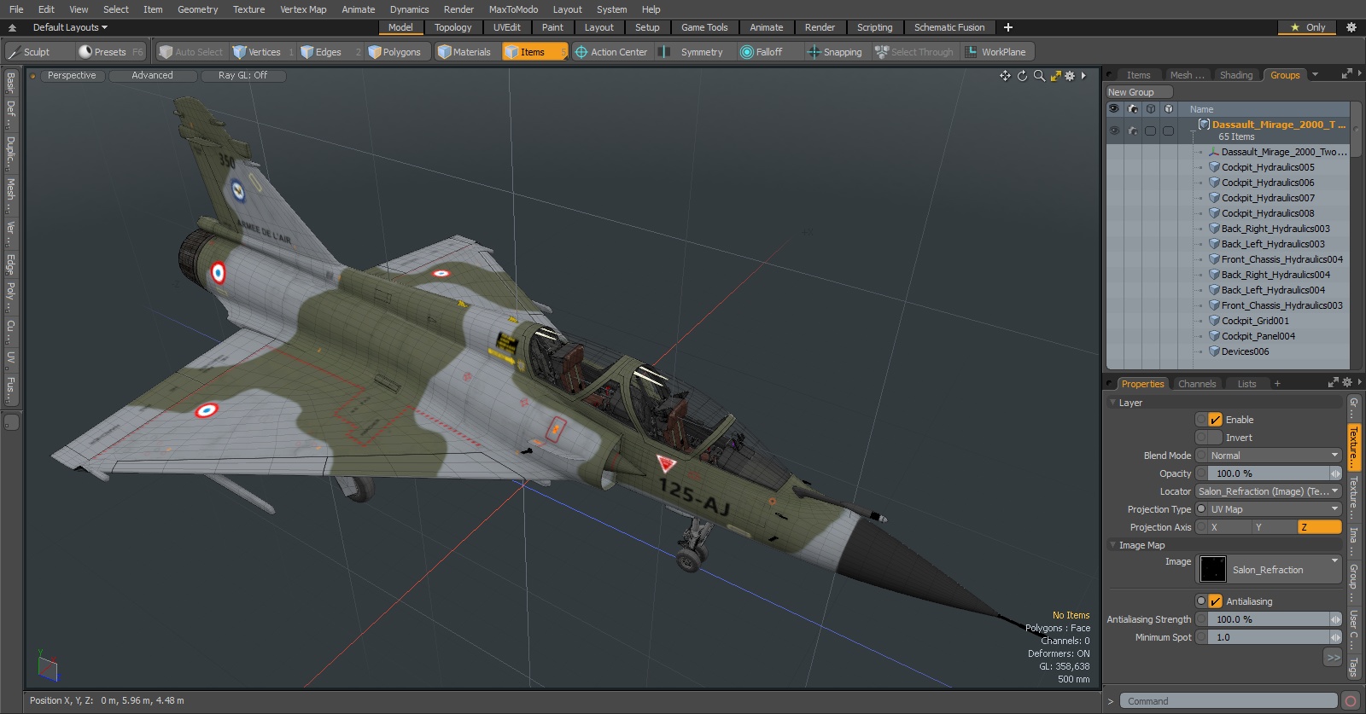Click the Command input field
This screenshot has width=1366, height=714.
click(1229, 701)
